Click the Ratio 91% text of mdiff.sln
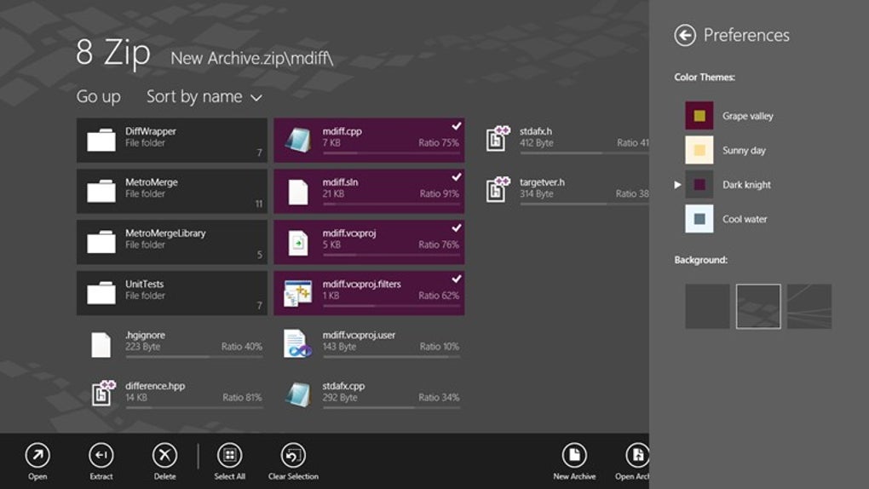The image size is (869, 489). 439,194
